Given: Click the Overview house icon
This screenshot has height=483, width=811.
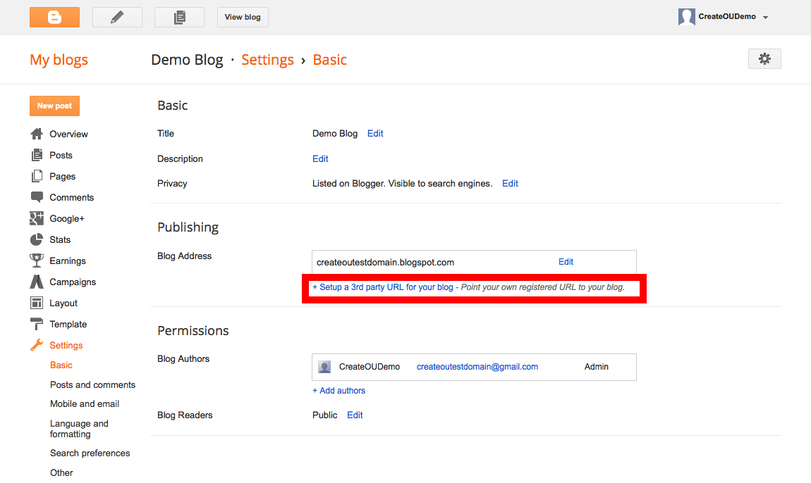Looking at the screenshot, I should (37, 134).
